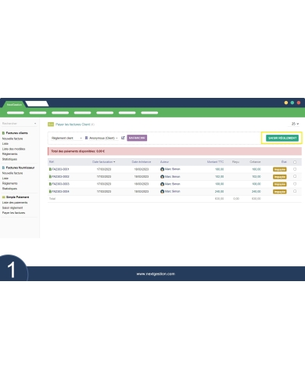Check the box for invoice FA2303-0002
Image resolution: width=305 pixels, height=379 pixels.
click(295, 176)
